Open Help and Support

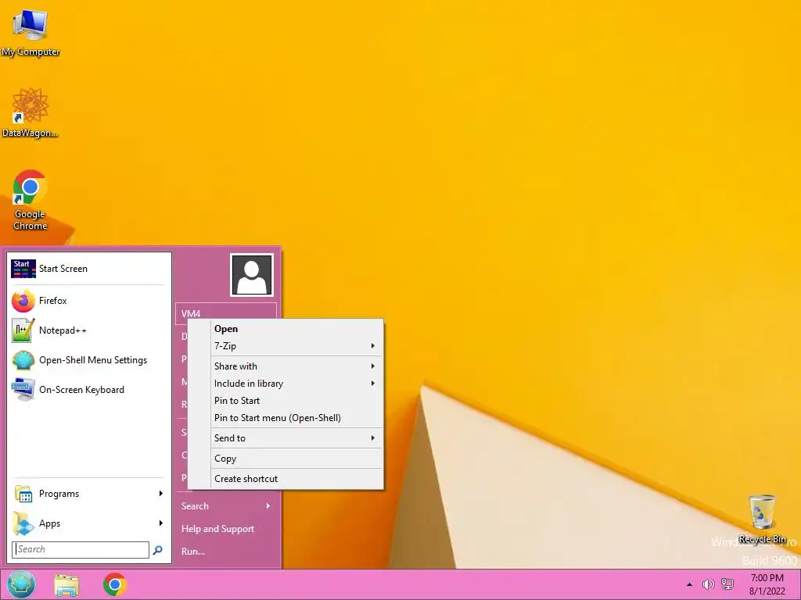(226, 529)
